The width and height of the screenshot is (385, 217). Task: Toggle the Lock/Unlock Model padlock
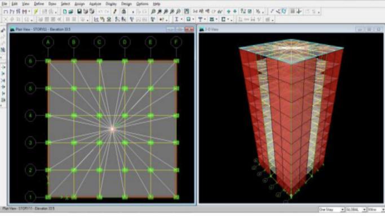(124, 11)
